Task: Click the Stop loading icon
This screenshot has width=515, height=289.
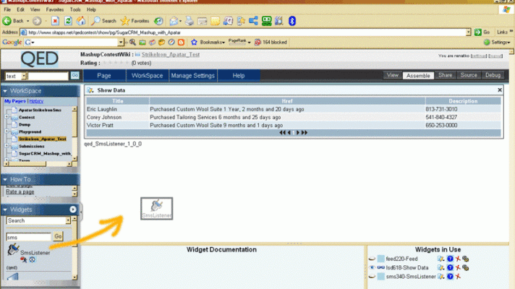Action: pos(55,21)
